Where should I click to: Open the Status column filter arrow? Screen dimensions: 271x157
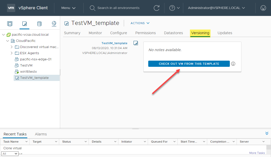85,142
